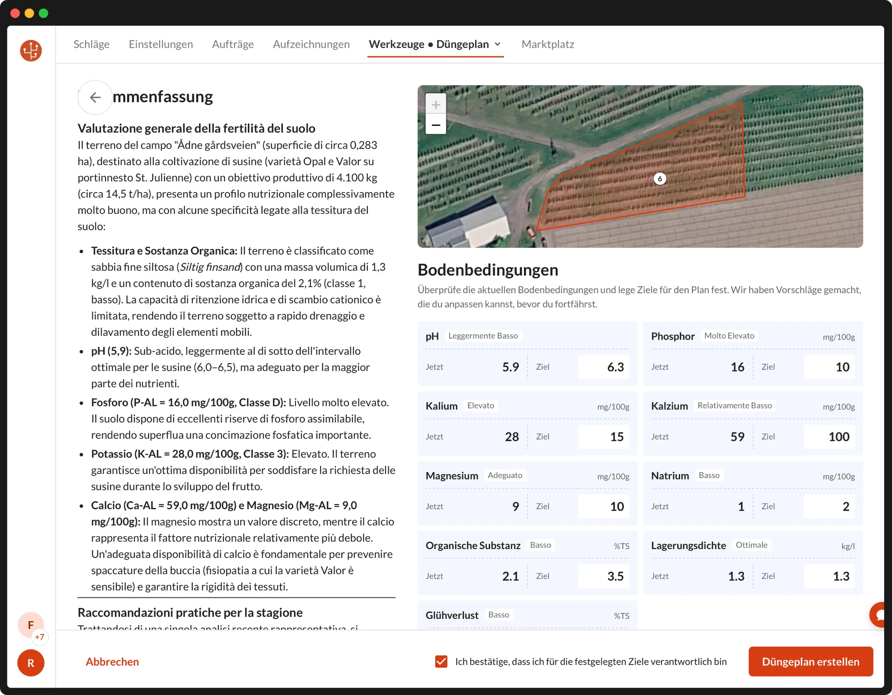The image size is (892, 695).
Task: Click the Lagerungsdichte Jetzt value 1.3
Action: pyautogui.click(x=736, y=576)
